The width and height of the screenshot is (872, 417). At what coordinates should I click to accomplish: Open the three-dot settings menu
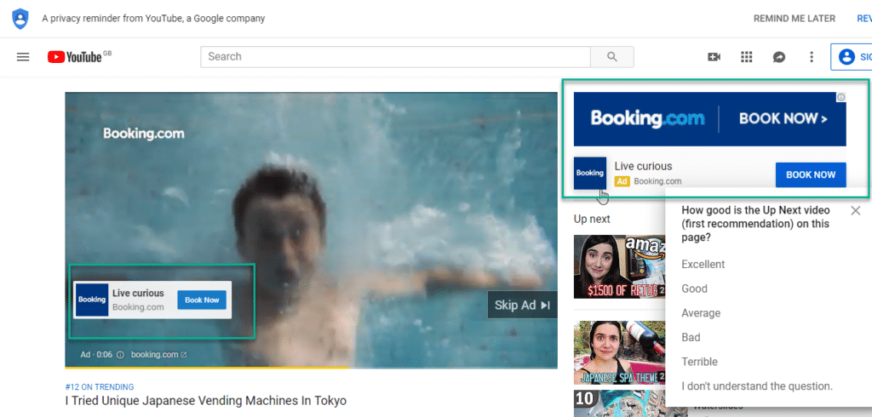pos(812,57)
